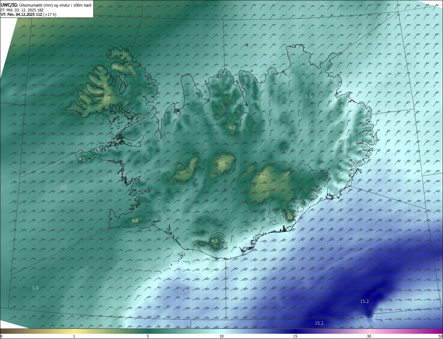Click the 4.0 value label
The width and height of the screenshot is (443, 339).
135,220
